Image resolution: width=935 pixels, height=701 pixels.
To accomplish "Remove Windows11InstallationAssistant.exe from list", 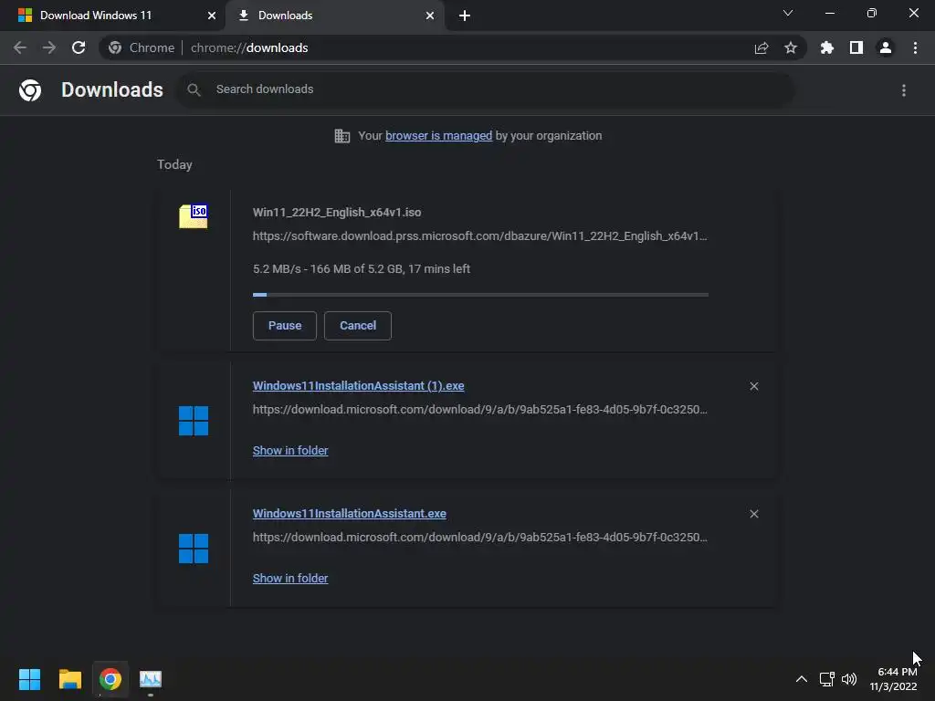I will click(x=754, y=514).
